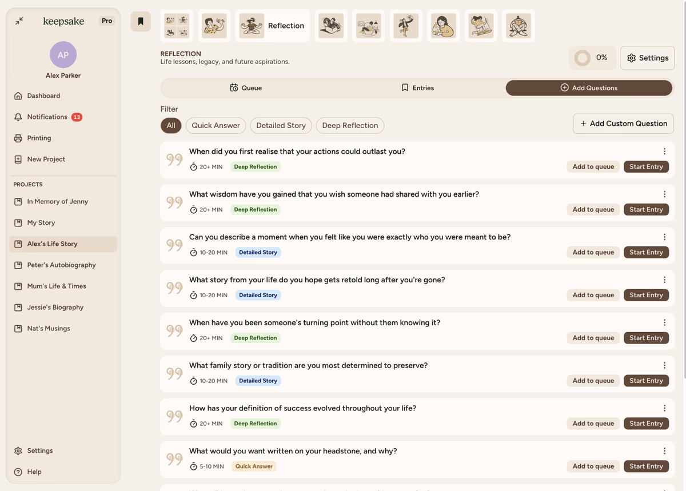The height and width of the screenshot is (491, 686).
Task: Click the bookmark icon beside category thumbnails
Action: (x=141, y=22)
